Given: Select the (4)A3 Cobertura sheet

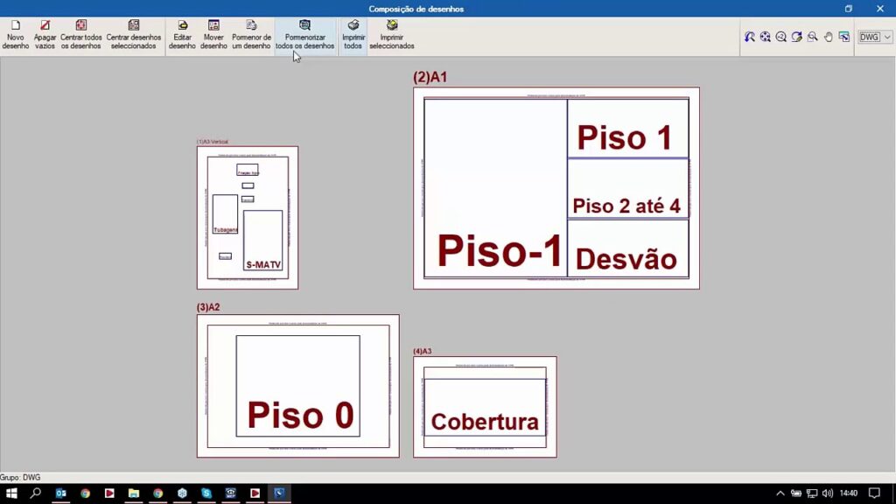Looking at the screenshot, I should 484,406.
